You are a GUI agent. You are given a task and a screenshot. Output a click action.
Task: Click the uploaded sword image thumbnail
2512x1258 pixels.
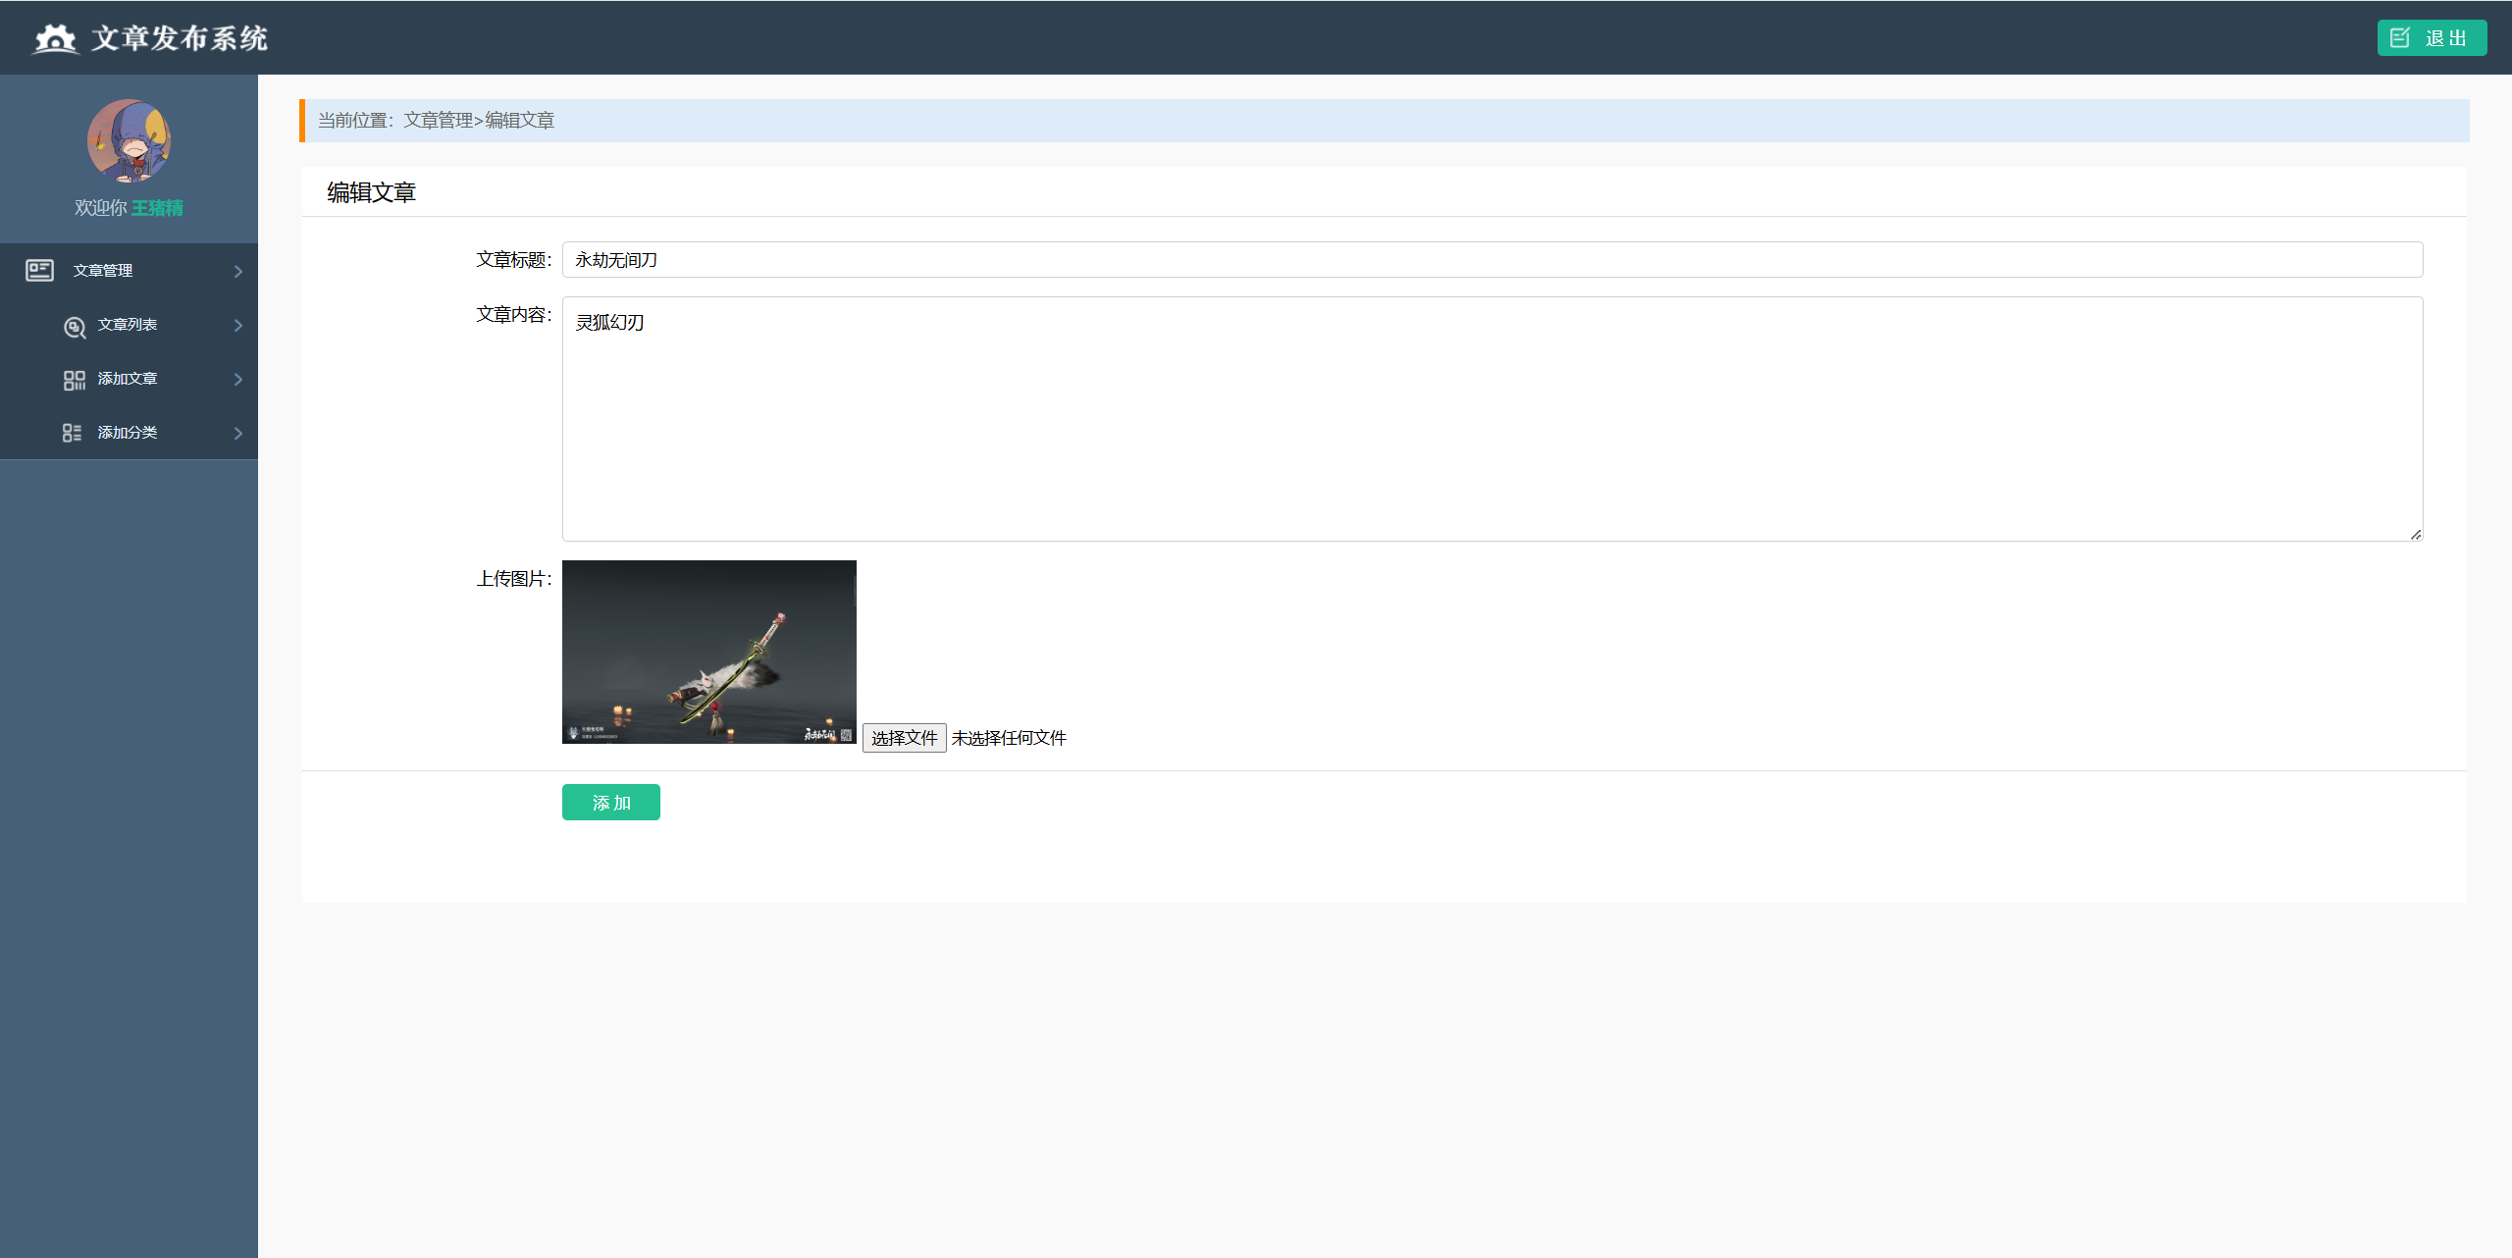(708, 652)
